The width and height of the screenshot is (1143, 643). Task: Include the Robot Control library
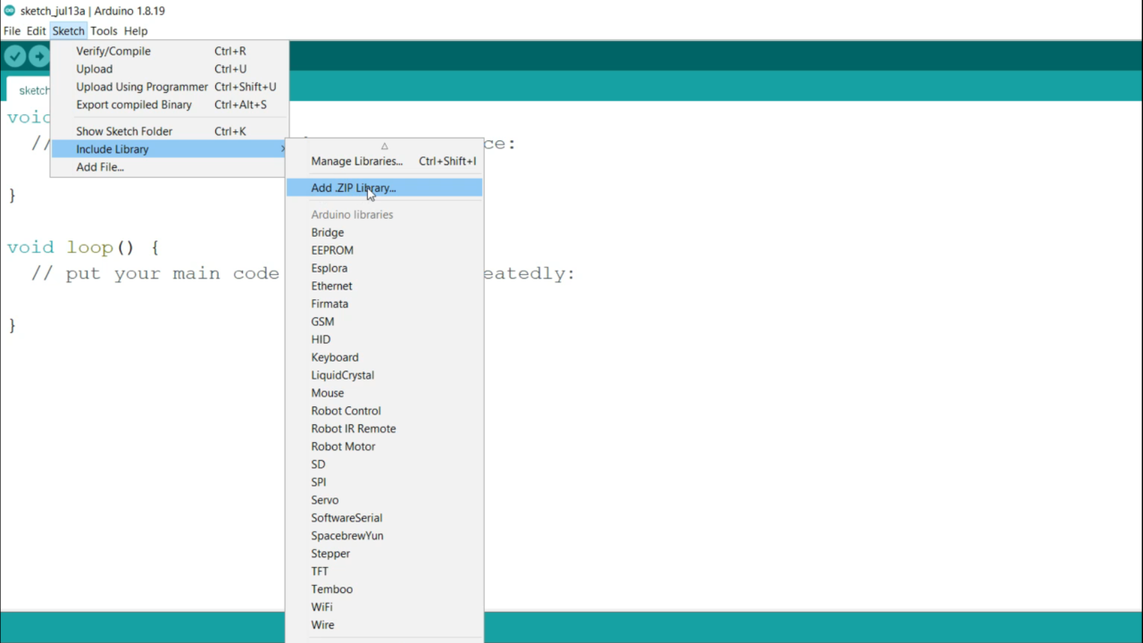pos(384,411)
